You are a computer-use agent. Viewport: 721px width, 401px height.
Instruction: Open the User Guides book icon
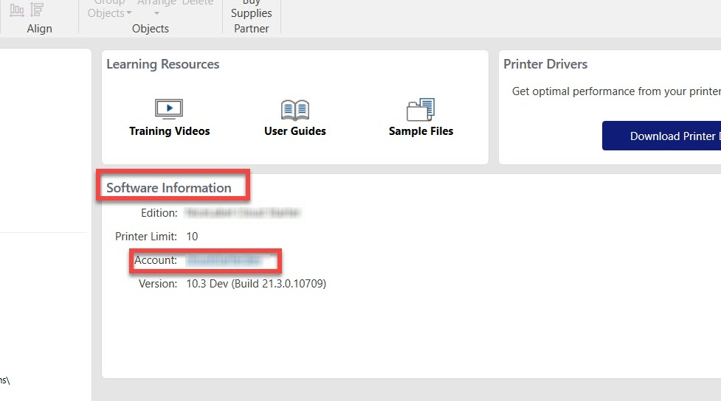coord(294,110)
